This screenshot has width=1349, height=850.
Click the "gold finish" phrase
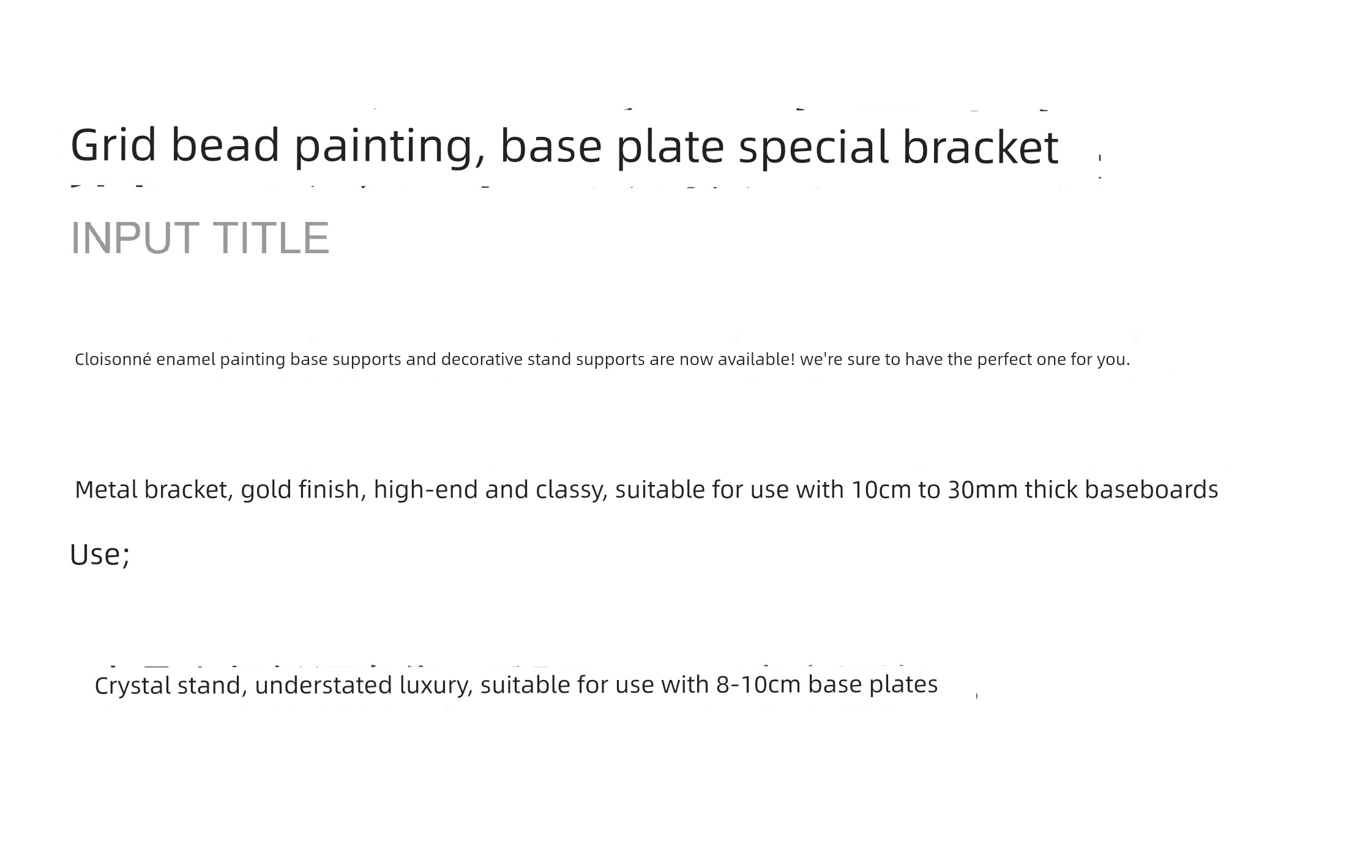301,489
